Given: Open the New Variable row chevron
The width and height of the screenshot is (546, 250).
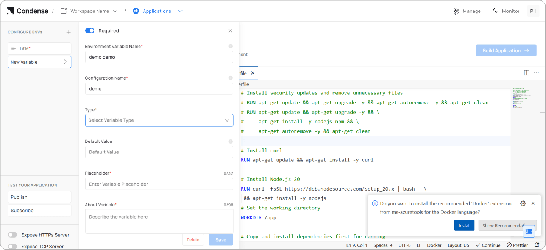Looking at the screenshot, I should pyautogui.click(x=65, y=62).
